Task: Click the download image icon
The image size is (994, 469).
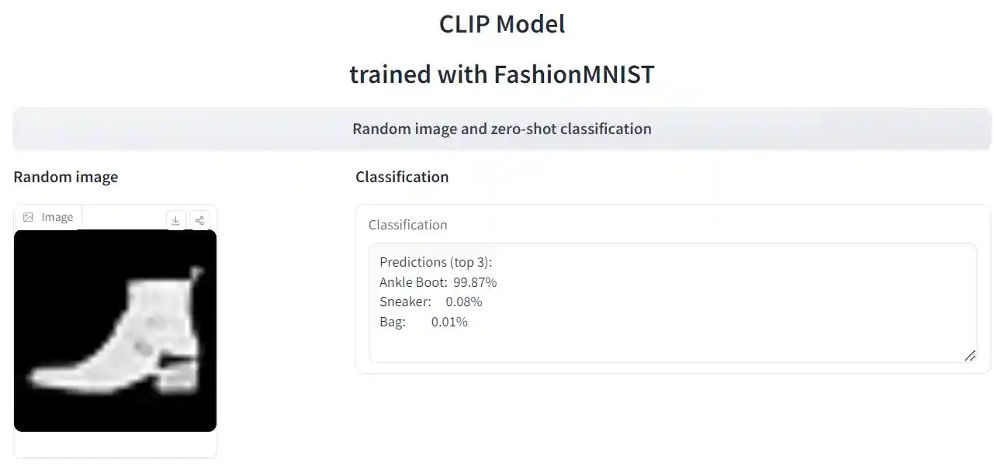Action: pyautogui.click(x=176, y=221)
